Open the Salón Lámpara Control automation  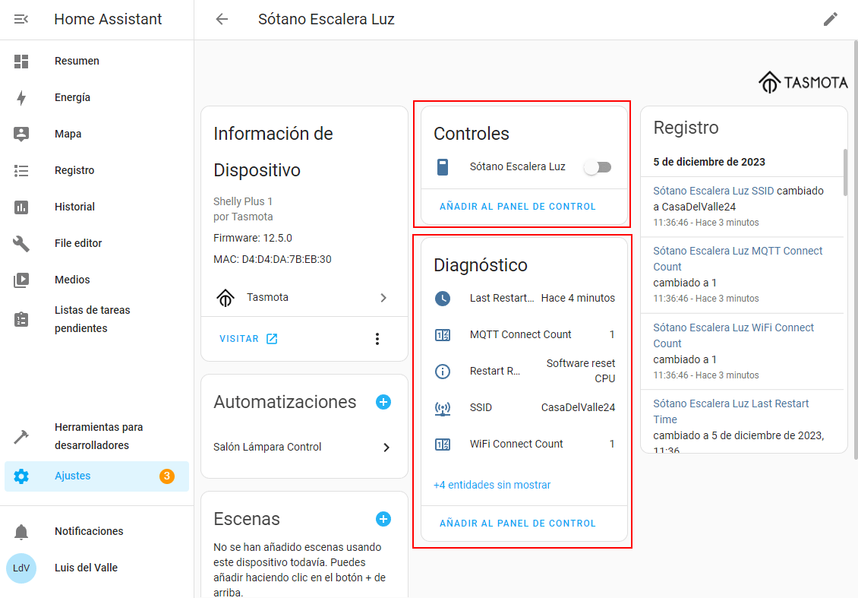(x=304, y=448)
